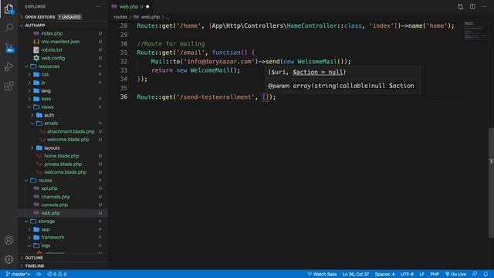494x278 pixels.
Task: Click web.php in the breadcrumb
Action: [x=151, y=17]
